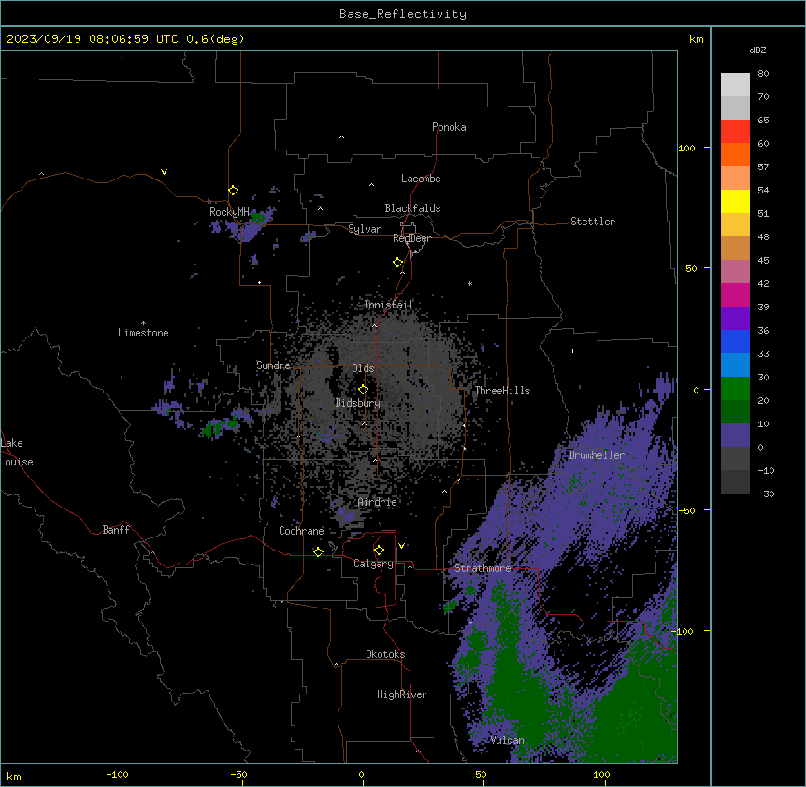The image size is (806, 787).
Task: Click the Banff label
Action: coord(116,530)
